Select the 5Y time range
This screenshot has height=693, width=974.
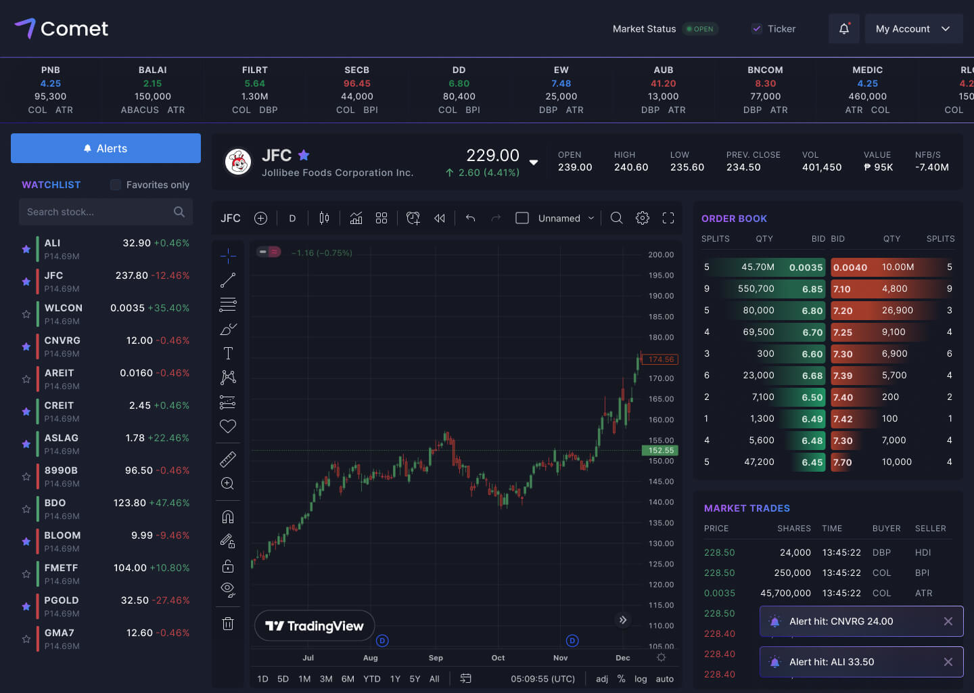pyautogui.click(x=415, y=679)
